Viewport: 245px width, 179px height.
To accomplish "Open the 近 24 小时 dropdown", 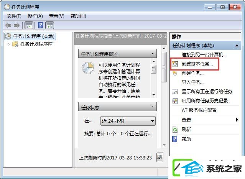I will tap(128, 121).
